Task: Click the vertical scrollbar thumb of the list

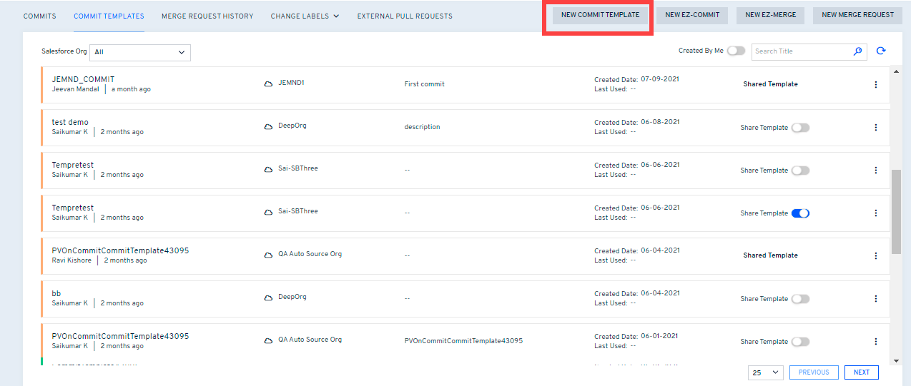Action: pos(896,211)
